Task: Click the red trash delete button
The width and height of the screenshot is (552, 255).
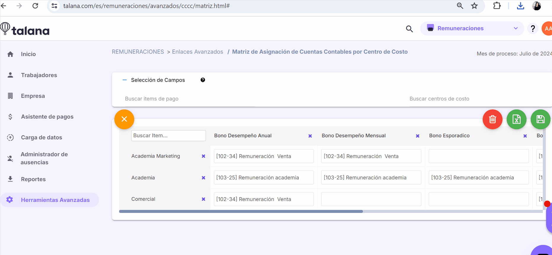Action: coord(492,119)
